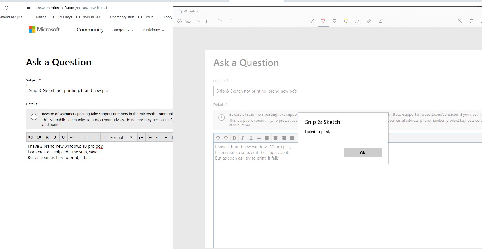The height and width of the screenshot is (249, 482).
Task: Toggle Strikethrough formatting in editor
Action: tap(72, 138)
